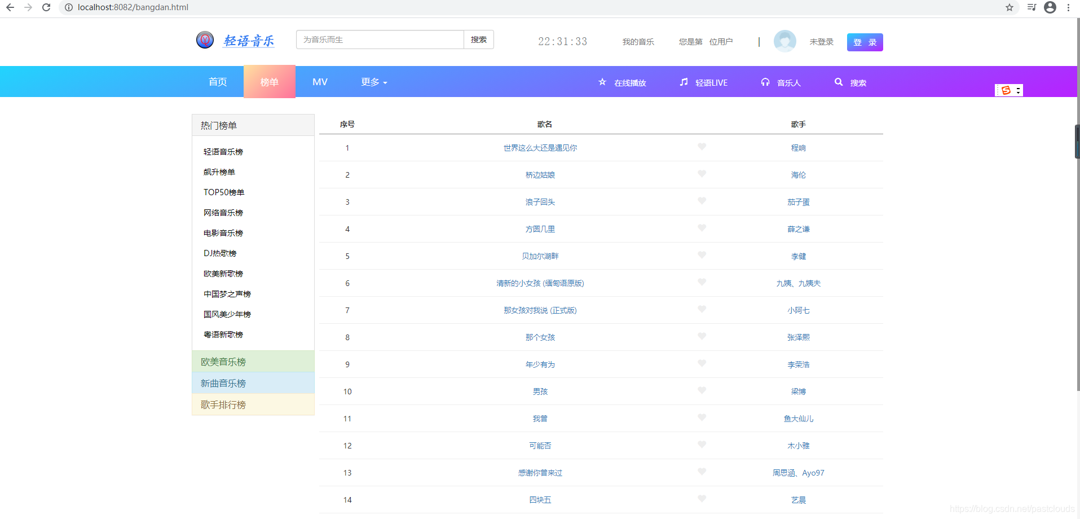
Task: Open the 欧美新歌榜 chart
Action: (223, 274)
